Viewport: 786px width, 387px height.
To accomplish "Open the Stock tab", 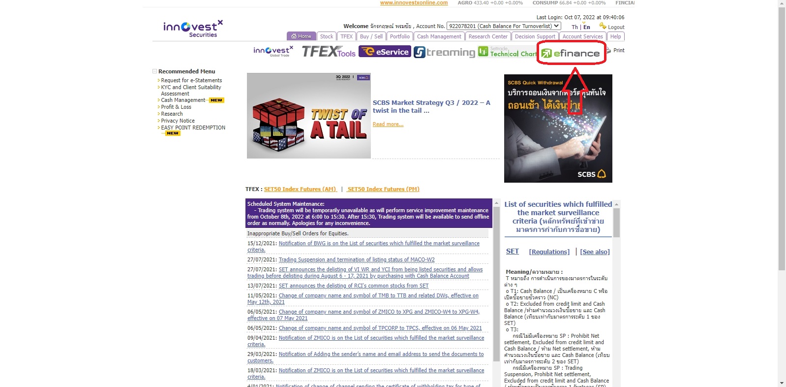I will pos(327,36).
